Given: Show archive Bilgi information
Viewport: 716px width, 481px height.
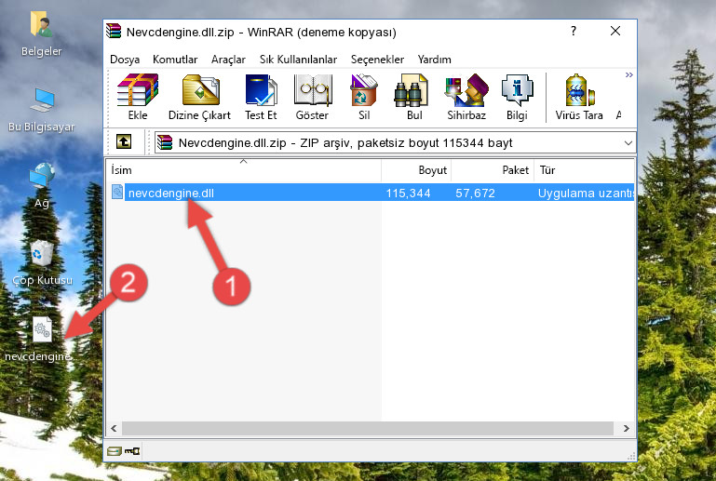Looking at the screenshot, I should point(517,97).
